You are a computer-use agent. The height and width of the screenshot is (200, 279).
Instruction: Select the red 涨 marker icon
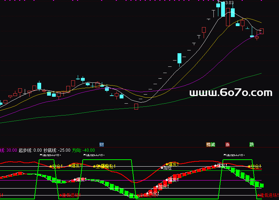(x=228, y=144)
